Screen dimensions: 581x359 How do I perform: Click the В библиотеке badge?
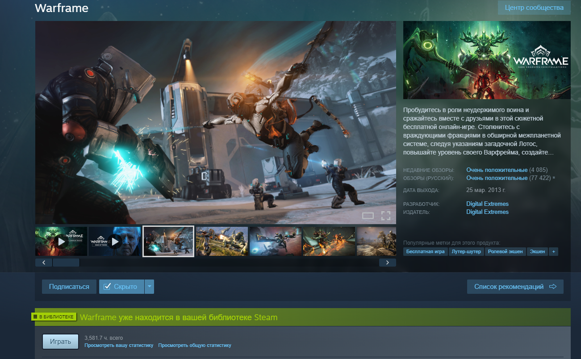point(54,317)
